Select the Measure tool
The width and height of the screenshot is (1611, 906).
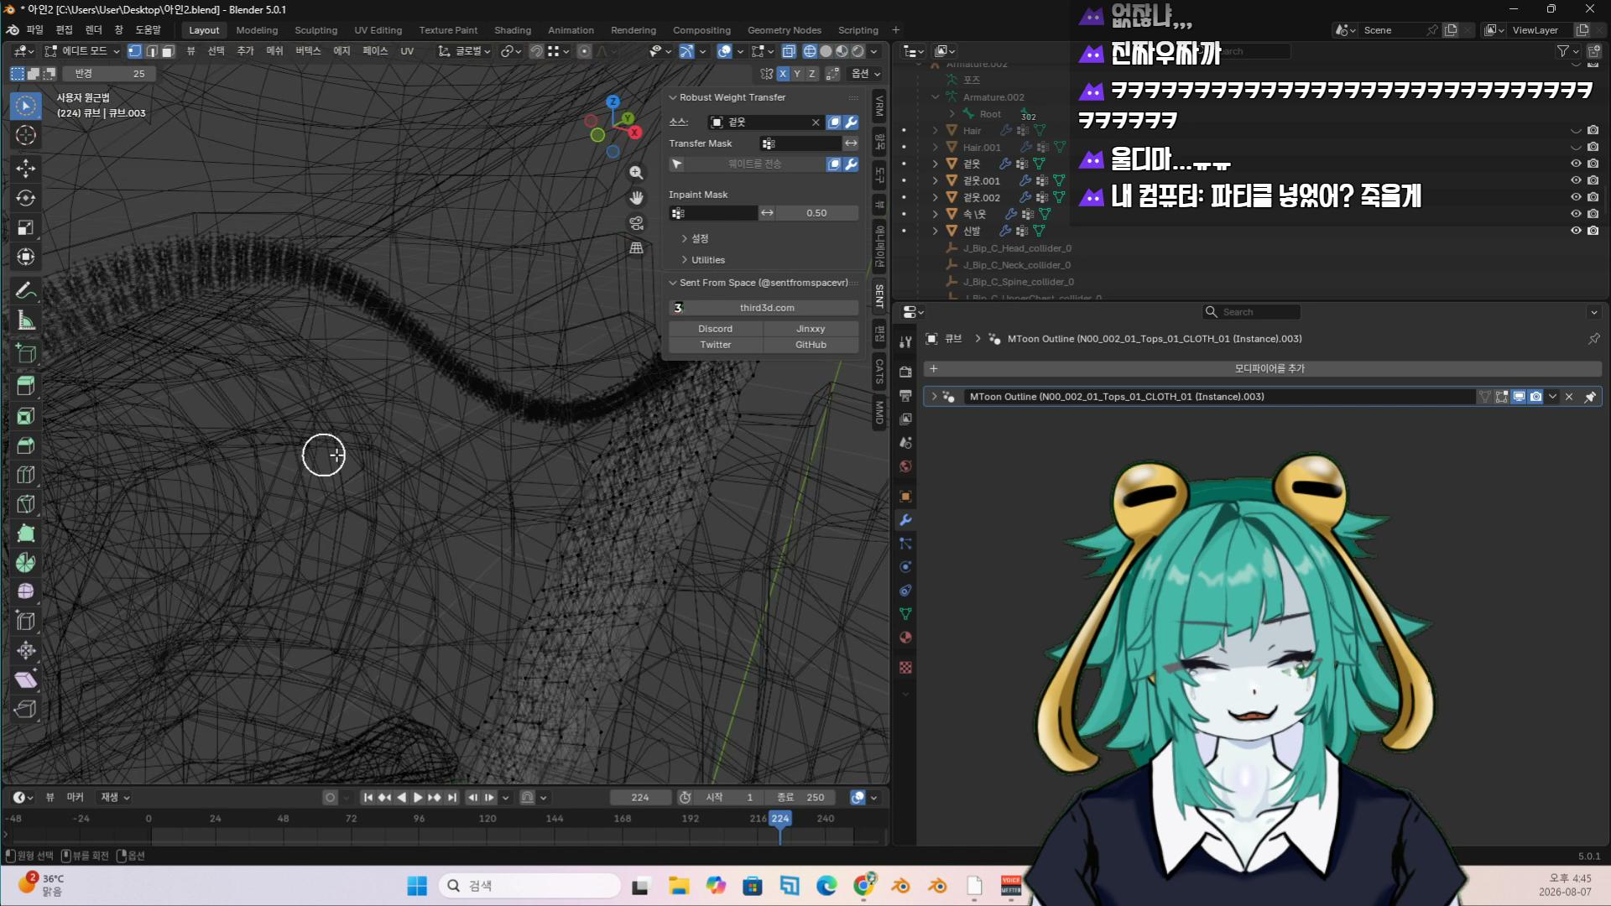(26, 320)
